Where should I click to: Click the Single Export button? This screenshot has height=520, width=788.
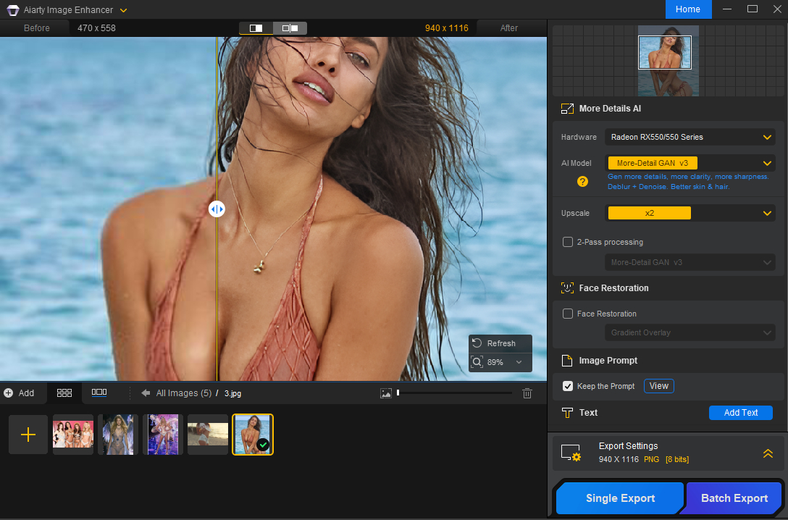(620, 498)
